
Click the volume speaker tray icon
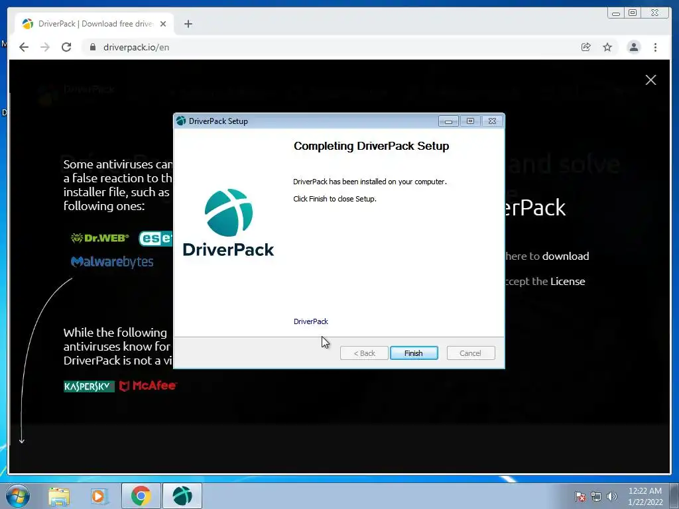(611, 496)
